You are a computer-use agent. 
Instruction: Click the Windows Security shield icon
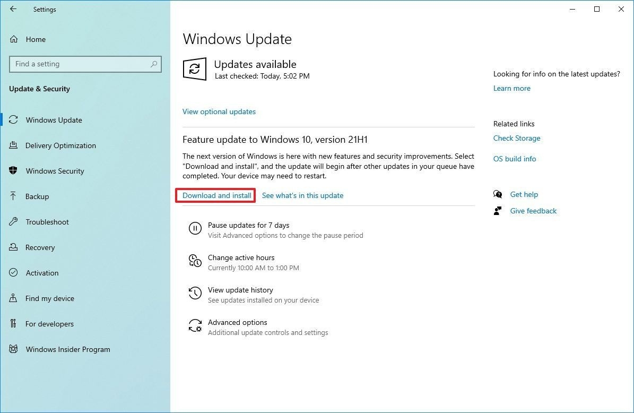click(13, 171)
